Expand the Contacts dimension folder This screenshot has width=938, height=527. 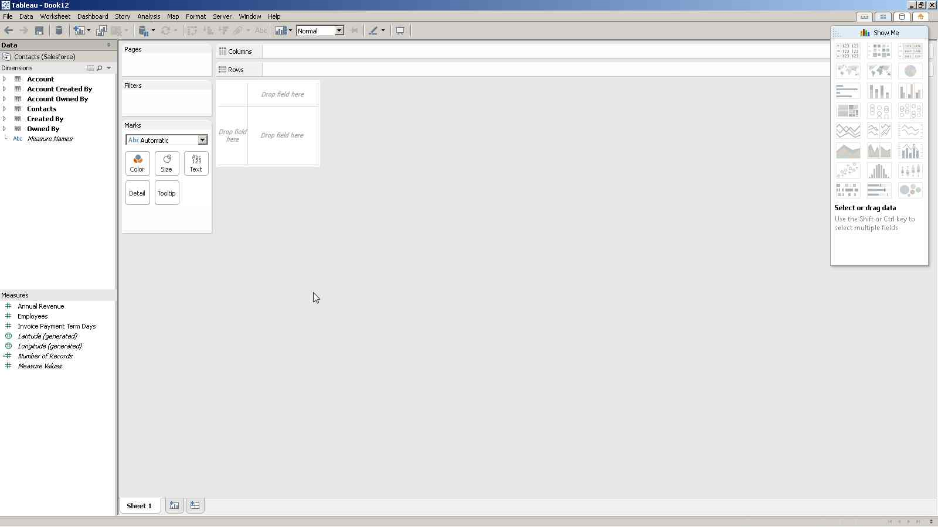(x=5, y=108)
